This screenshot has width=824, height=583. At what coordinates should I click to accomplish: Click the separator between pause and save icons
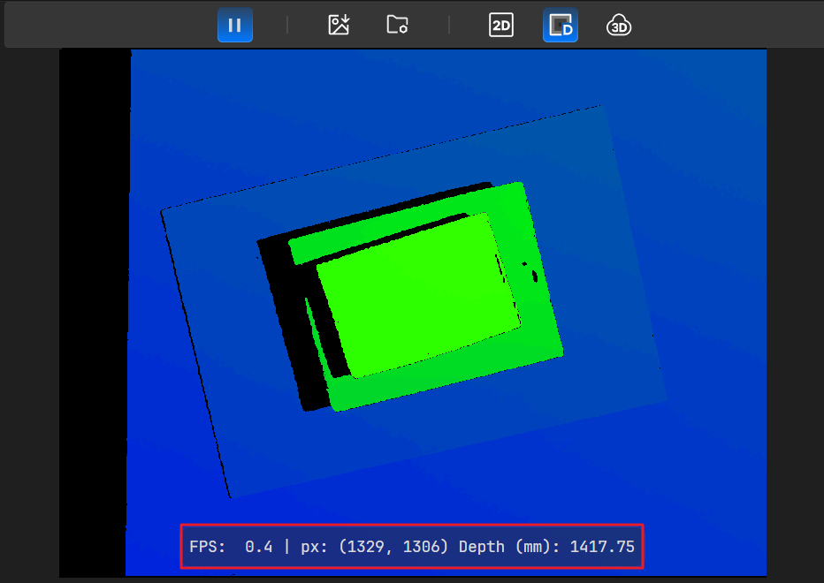click(x=287, y=25)
